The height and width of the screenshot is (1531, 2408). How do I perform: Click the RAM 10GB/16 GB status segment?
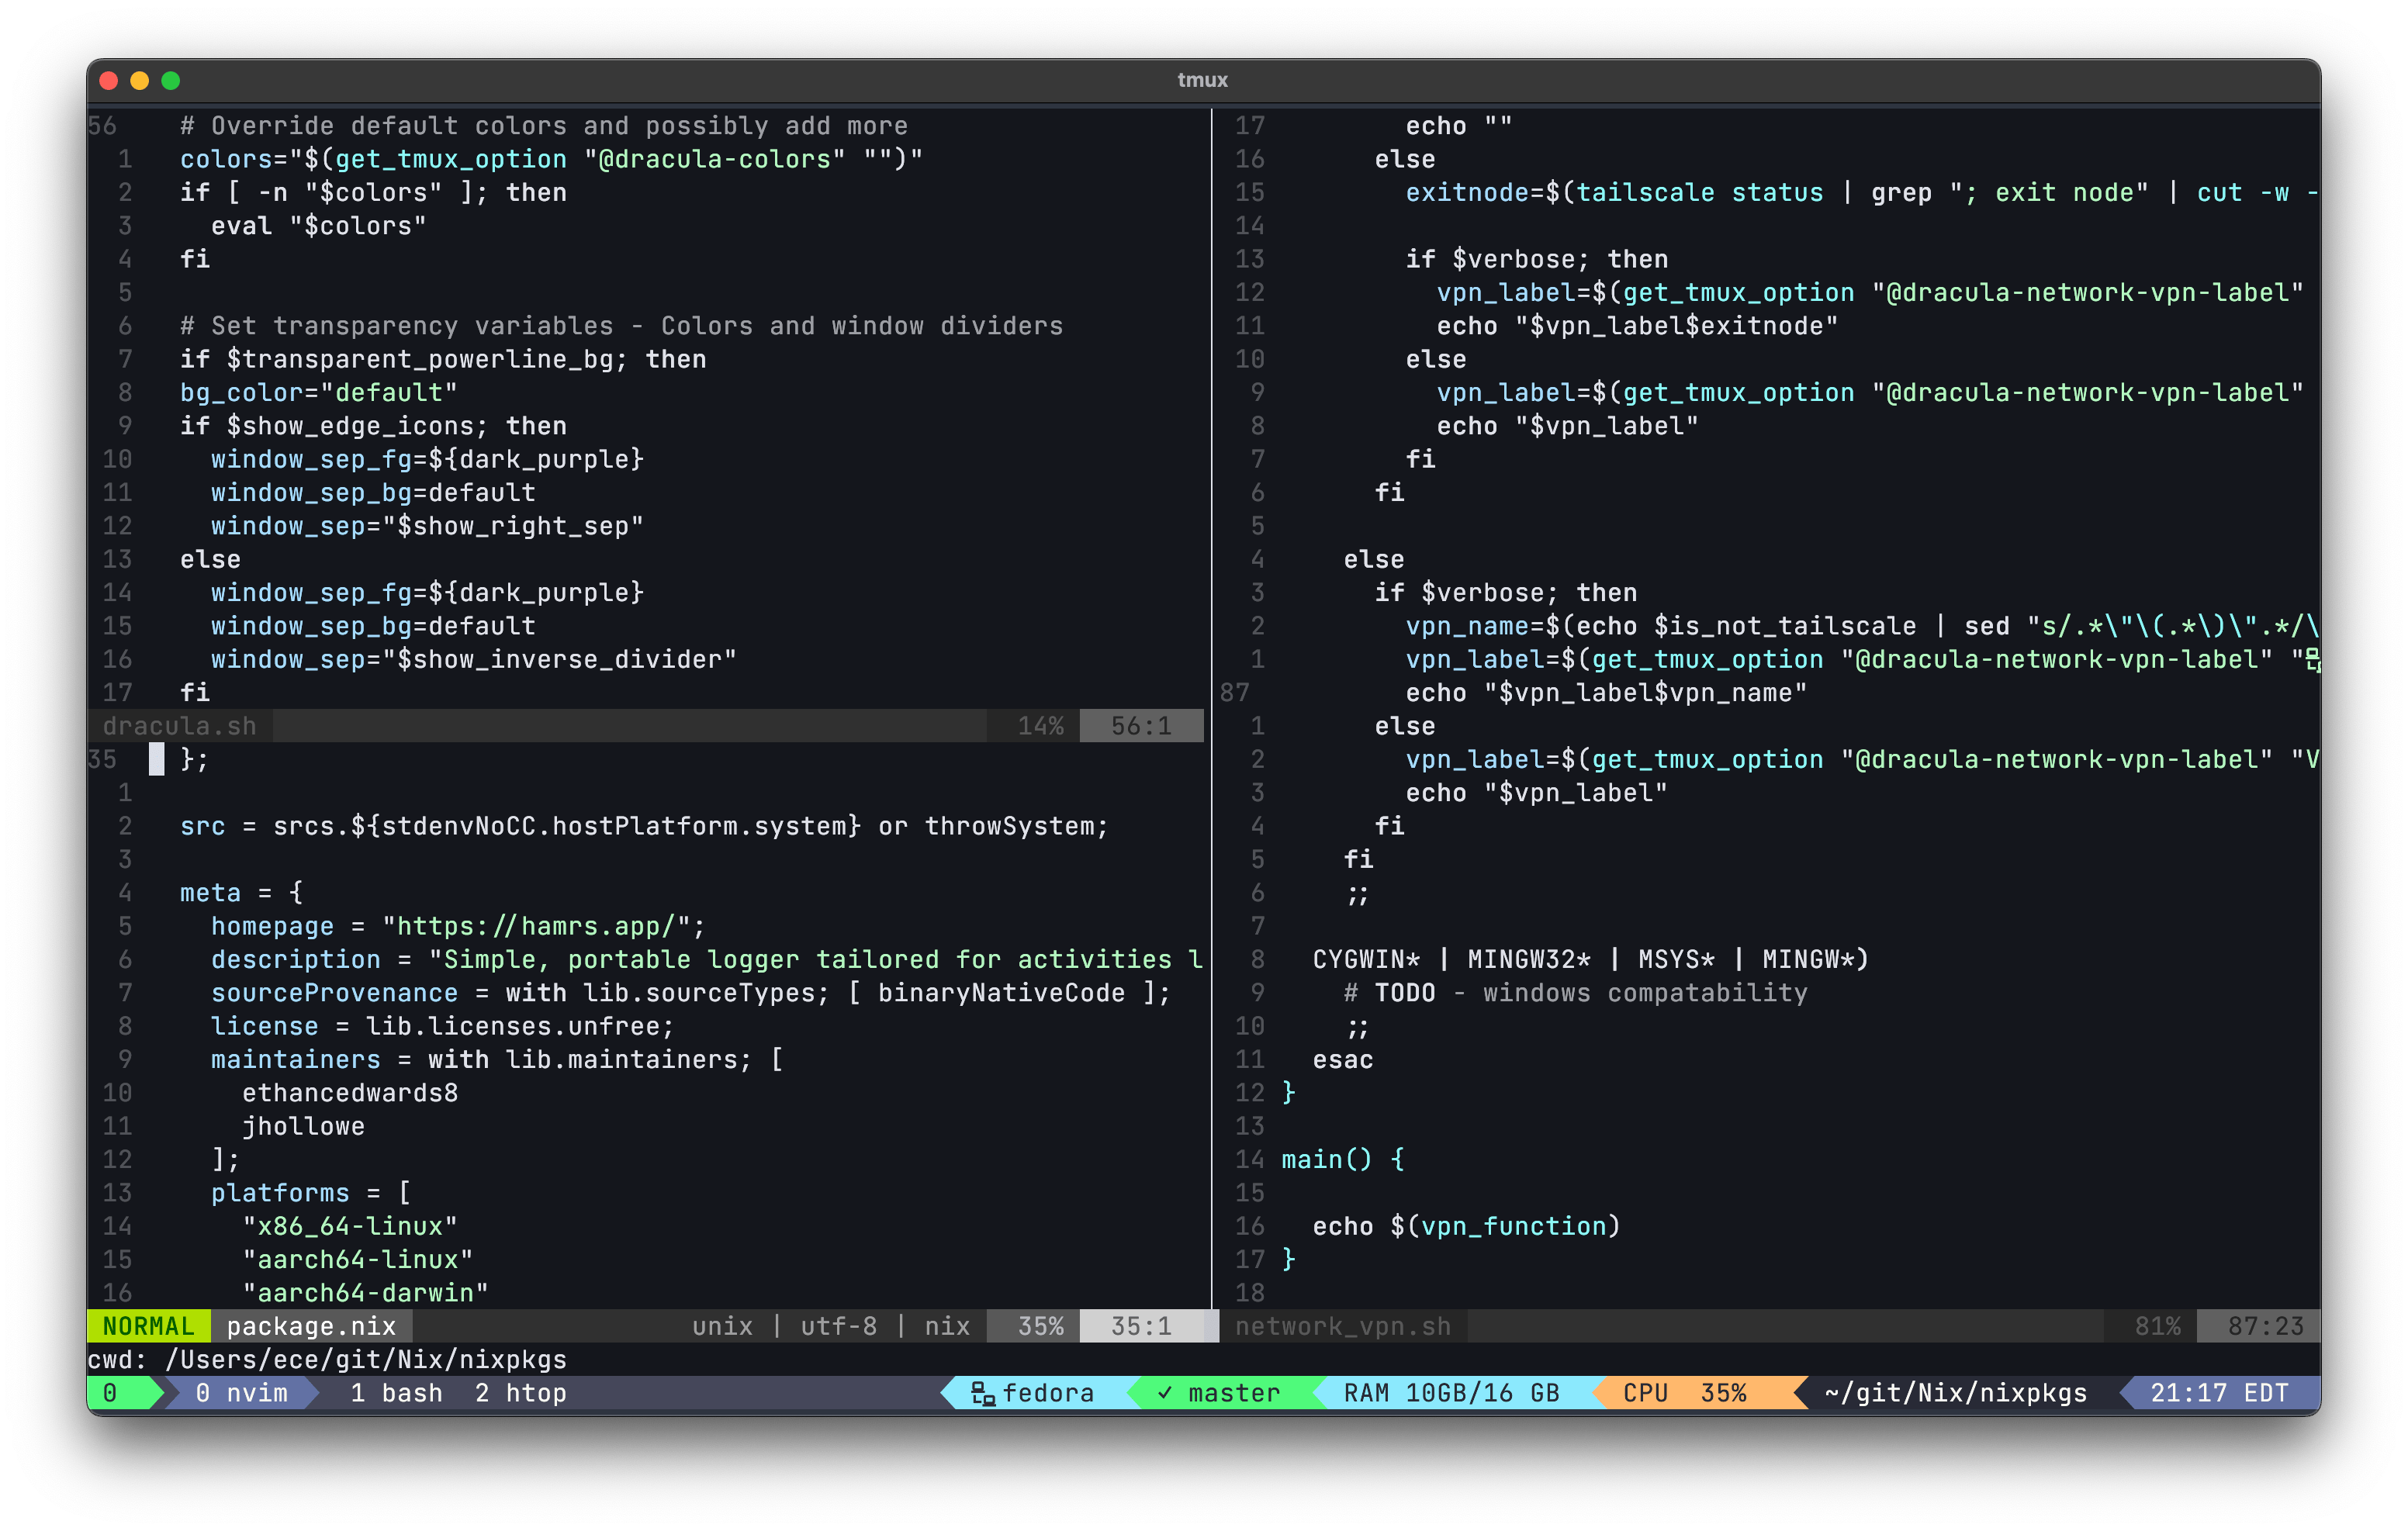1451,1393
